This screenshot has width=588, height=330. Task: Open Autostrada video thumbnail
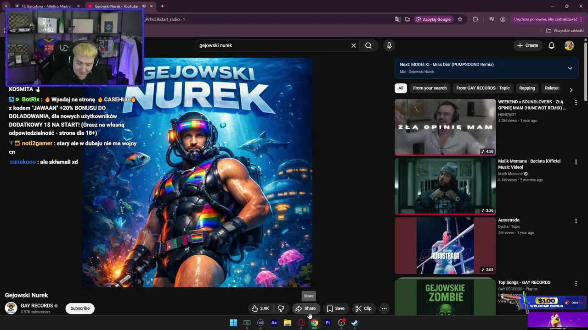(x=445, y=246)
